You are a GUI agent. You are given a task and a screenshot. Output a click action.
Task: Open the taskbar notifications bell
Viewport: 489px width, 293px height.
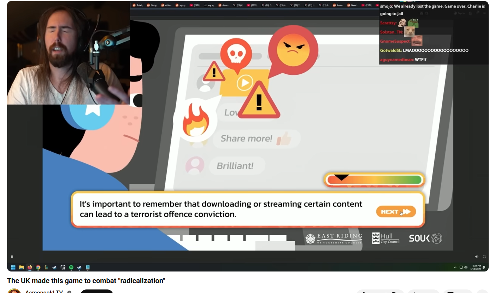[x=484, y=268]
